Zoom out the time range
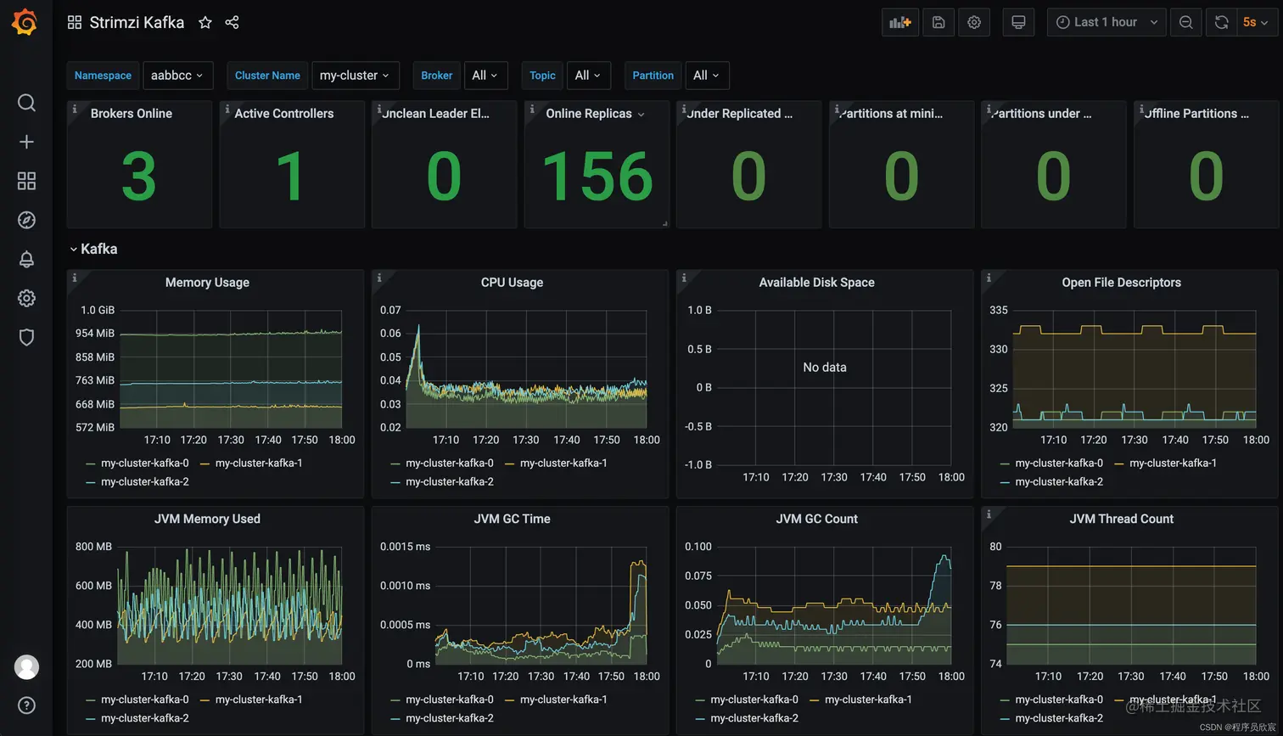The height and width of the screenshot is (736, 1283). coord(1186,23)
